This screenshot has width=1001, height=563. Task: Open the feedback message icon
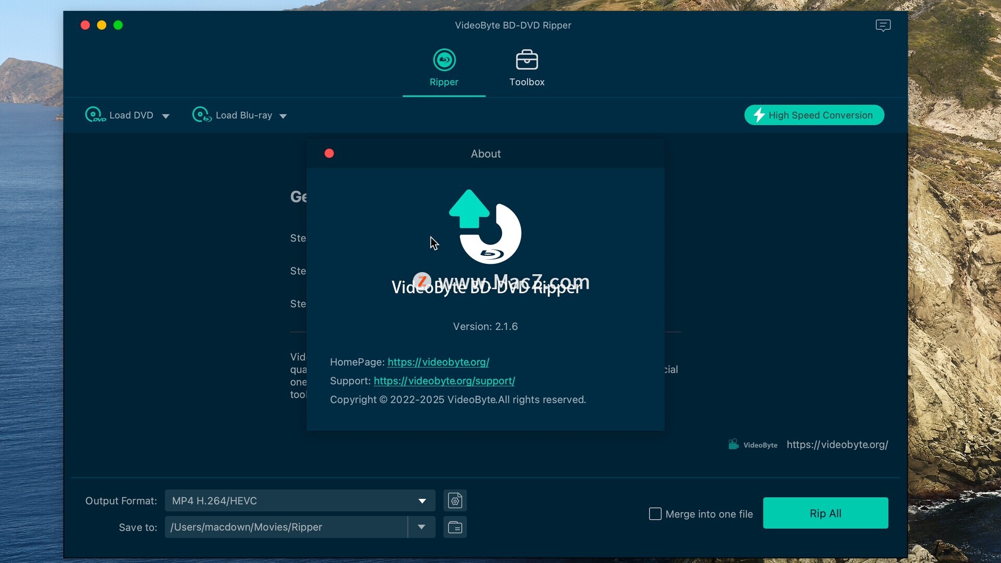(x=883, y=25)
